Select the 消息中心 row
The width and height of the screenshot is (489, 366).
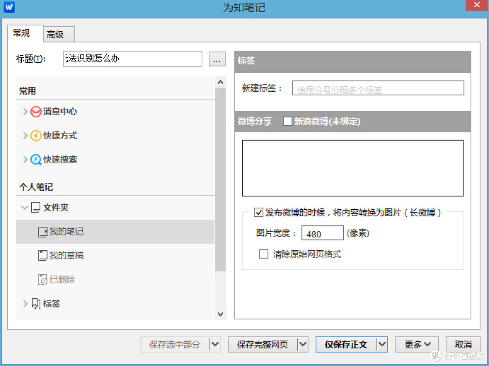pyautogui.click(x=115, y=112)
